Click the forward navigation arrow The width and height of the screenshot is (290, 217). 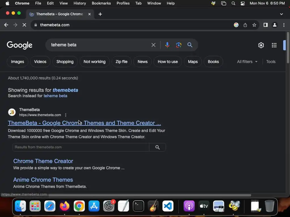point(15,25)
